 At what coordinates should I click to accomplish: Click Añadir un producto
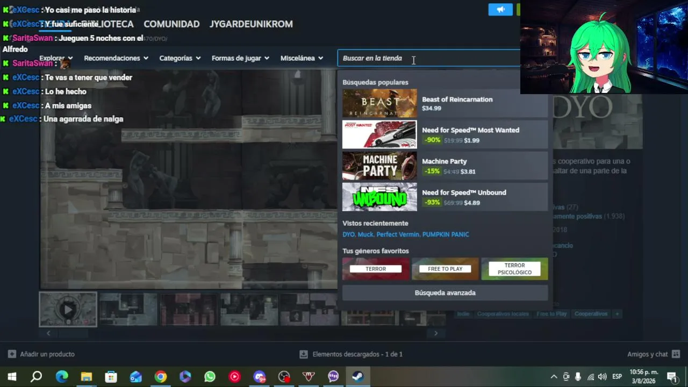[x=47, y=354]
